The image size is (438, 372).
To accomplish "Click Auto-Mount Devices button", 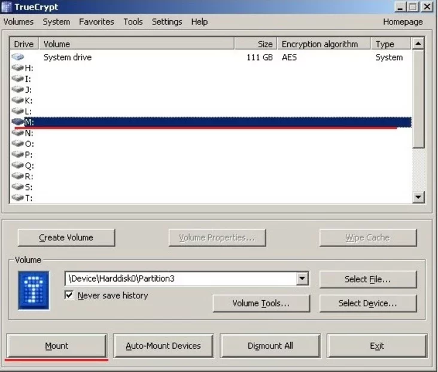I will click(163, 346).
